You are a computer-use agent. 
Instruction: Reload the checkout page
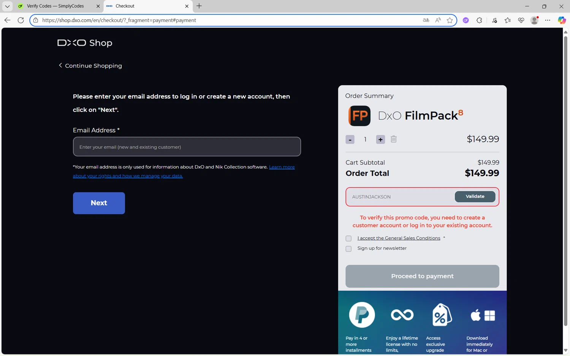(21, 20)
